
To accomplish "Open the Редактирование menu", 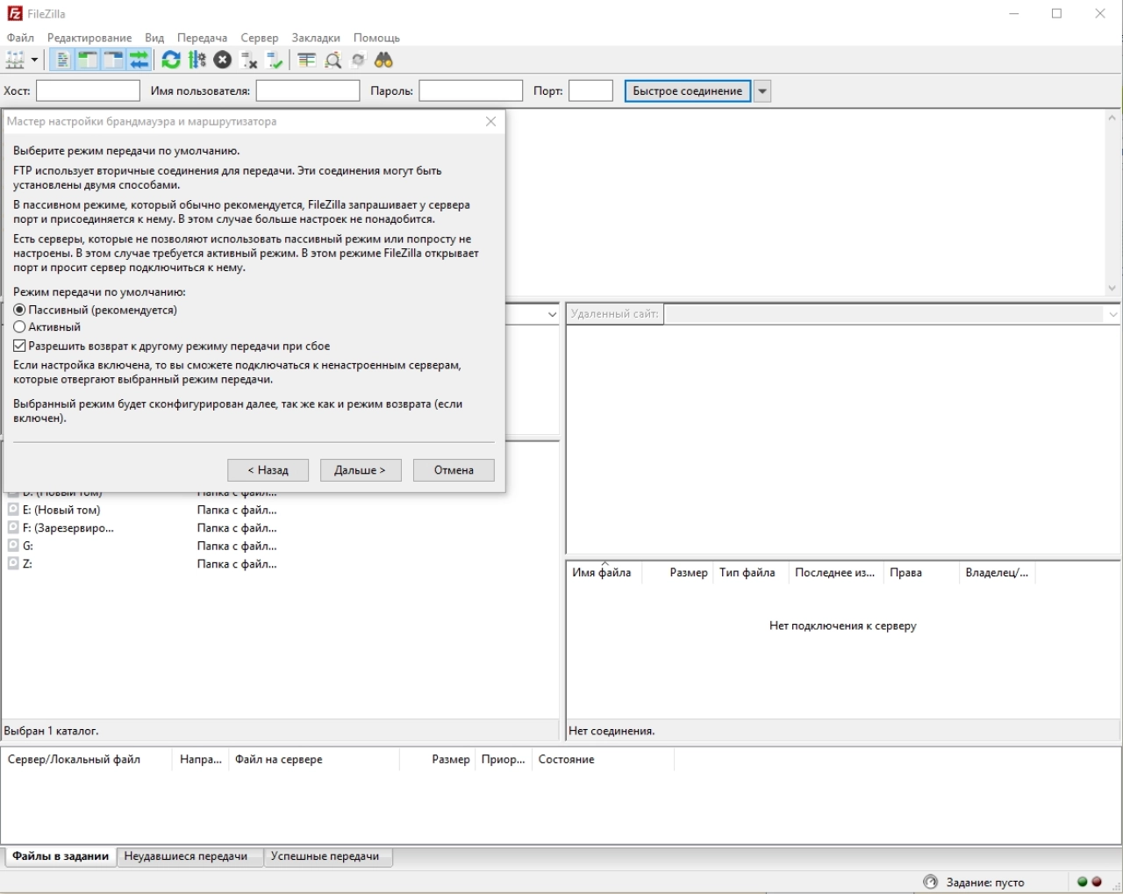I will pyautogui.click(x=89, y=38).
